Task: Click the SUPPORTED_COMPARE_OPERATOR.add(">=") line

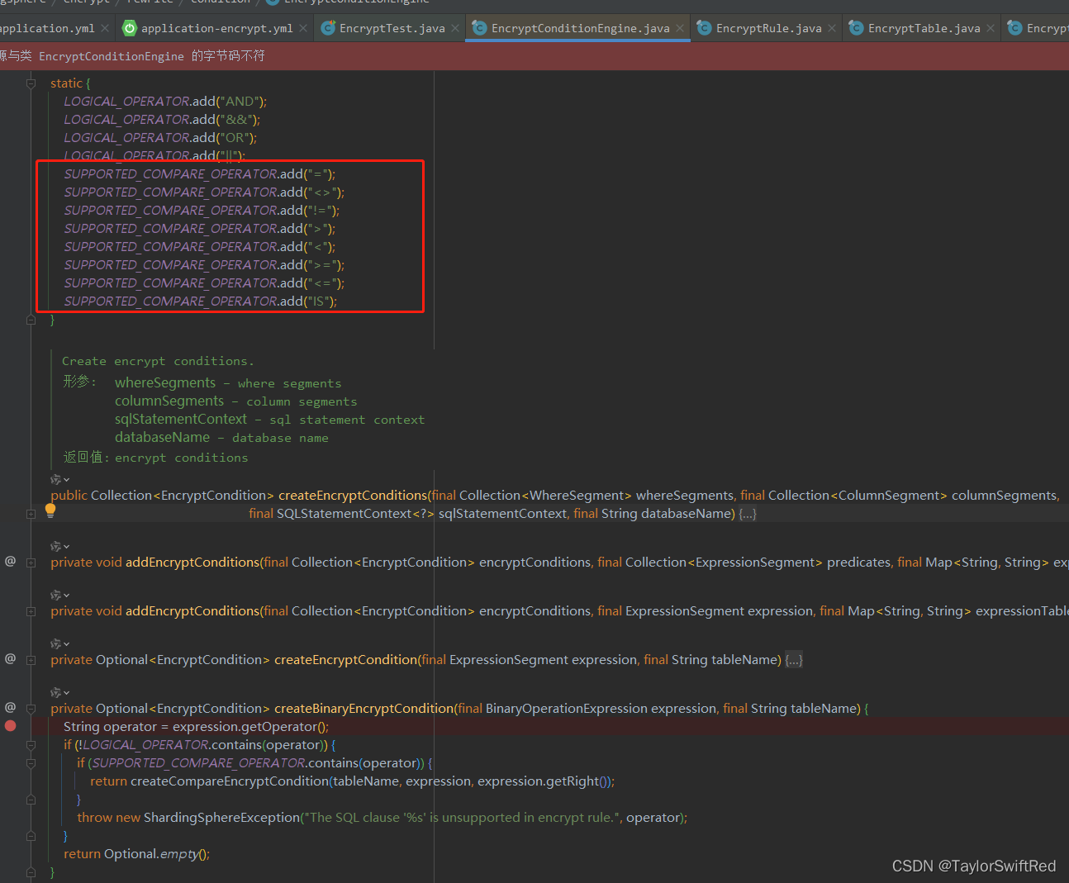Action: 204,264
